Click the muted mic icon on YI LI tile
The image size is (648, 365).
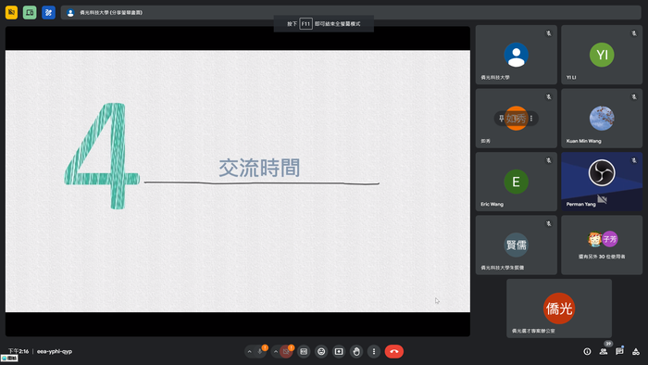point(634,33)
